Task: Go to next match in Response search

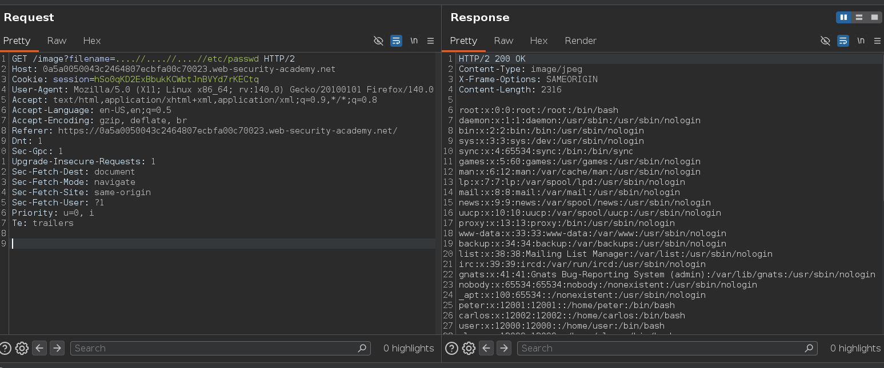Action: (x=503, y=348)
